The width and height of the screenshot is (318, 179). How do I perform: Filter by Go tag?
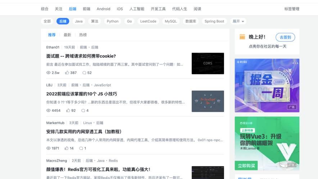[x=130, y=21]
